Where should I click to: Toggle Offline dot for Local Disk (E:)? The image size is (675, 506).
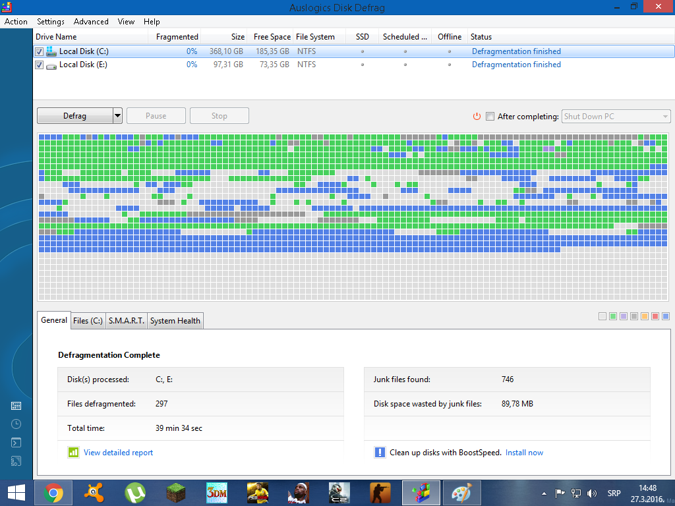(x=450, y=65)
